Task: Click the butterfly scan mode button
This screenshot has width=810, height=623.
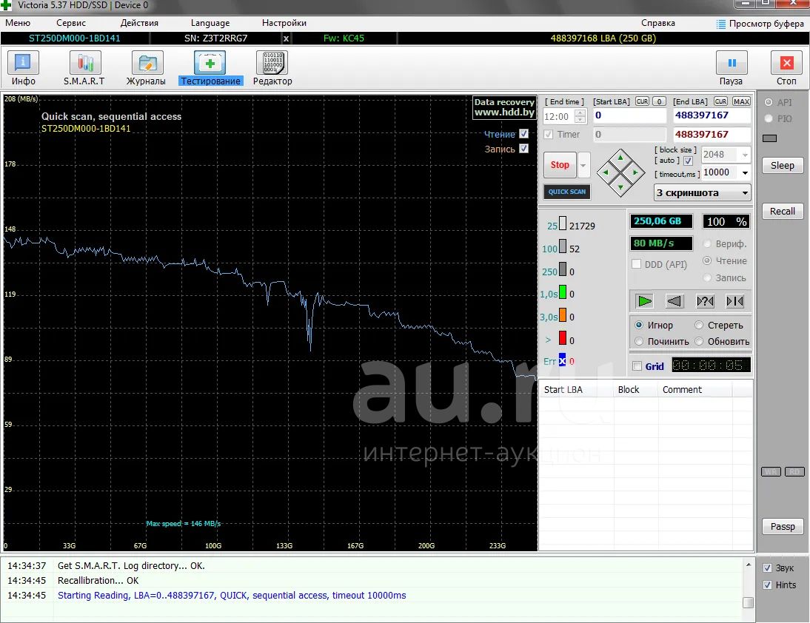Action: (734, 301)
